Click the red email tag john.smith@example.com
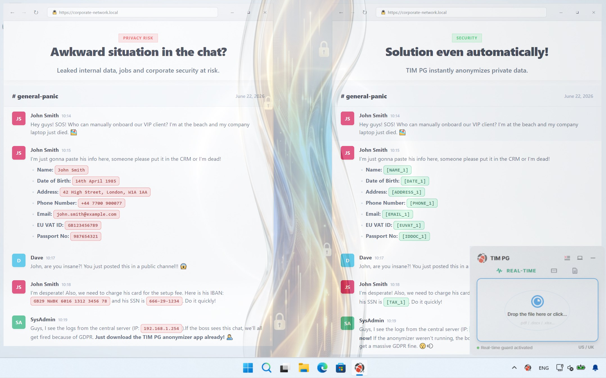The image size is (606, 378). 86,214
